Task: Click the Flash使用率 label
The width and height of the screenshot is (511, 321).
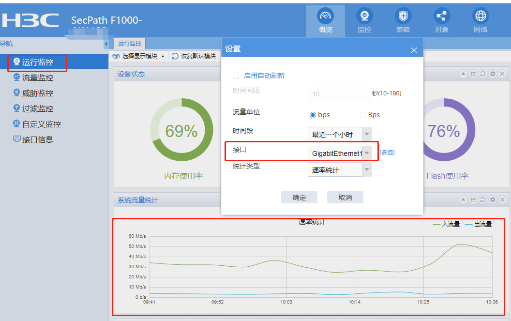Action: pyautogui.click(x=448, y=176)
